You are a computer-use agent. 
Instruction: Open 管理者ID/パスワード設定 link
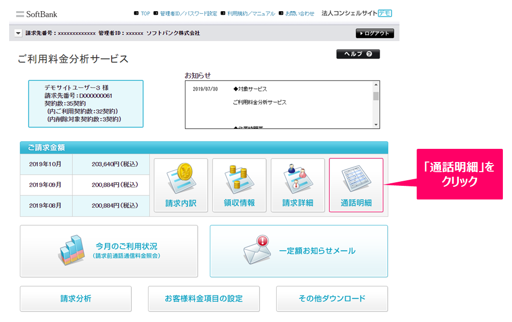(189, 13)
